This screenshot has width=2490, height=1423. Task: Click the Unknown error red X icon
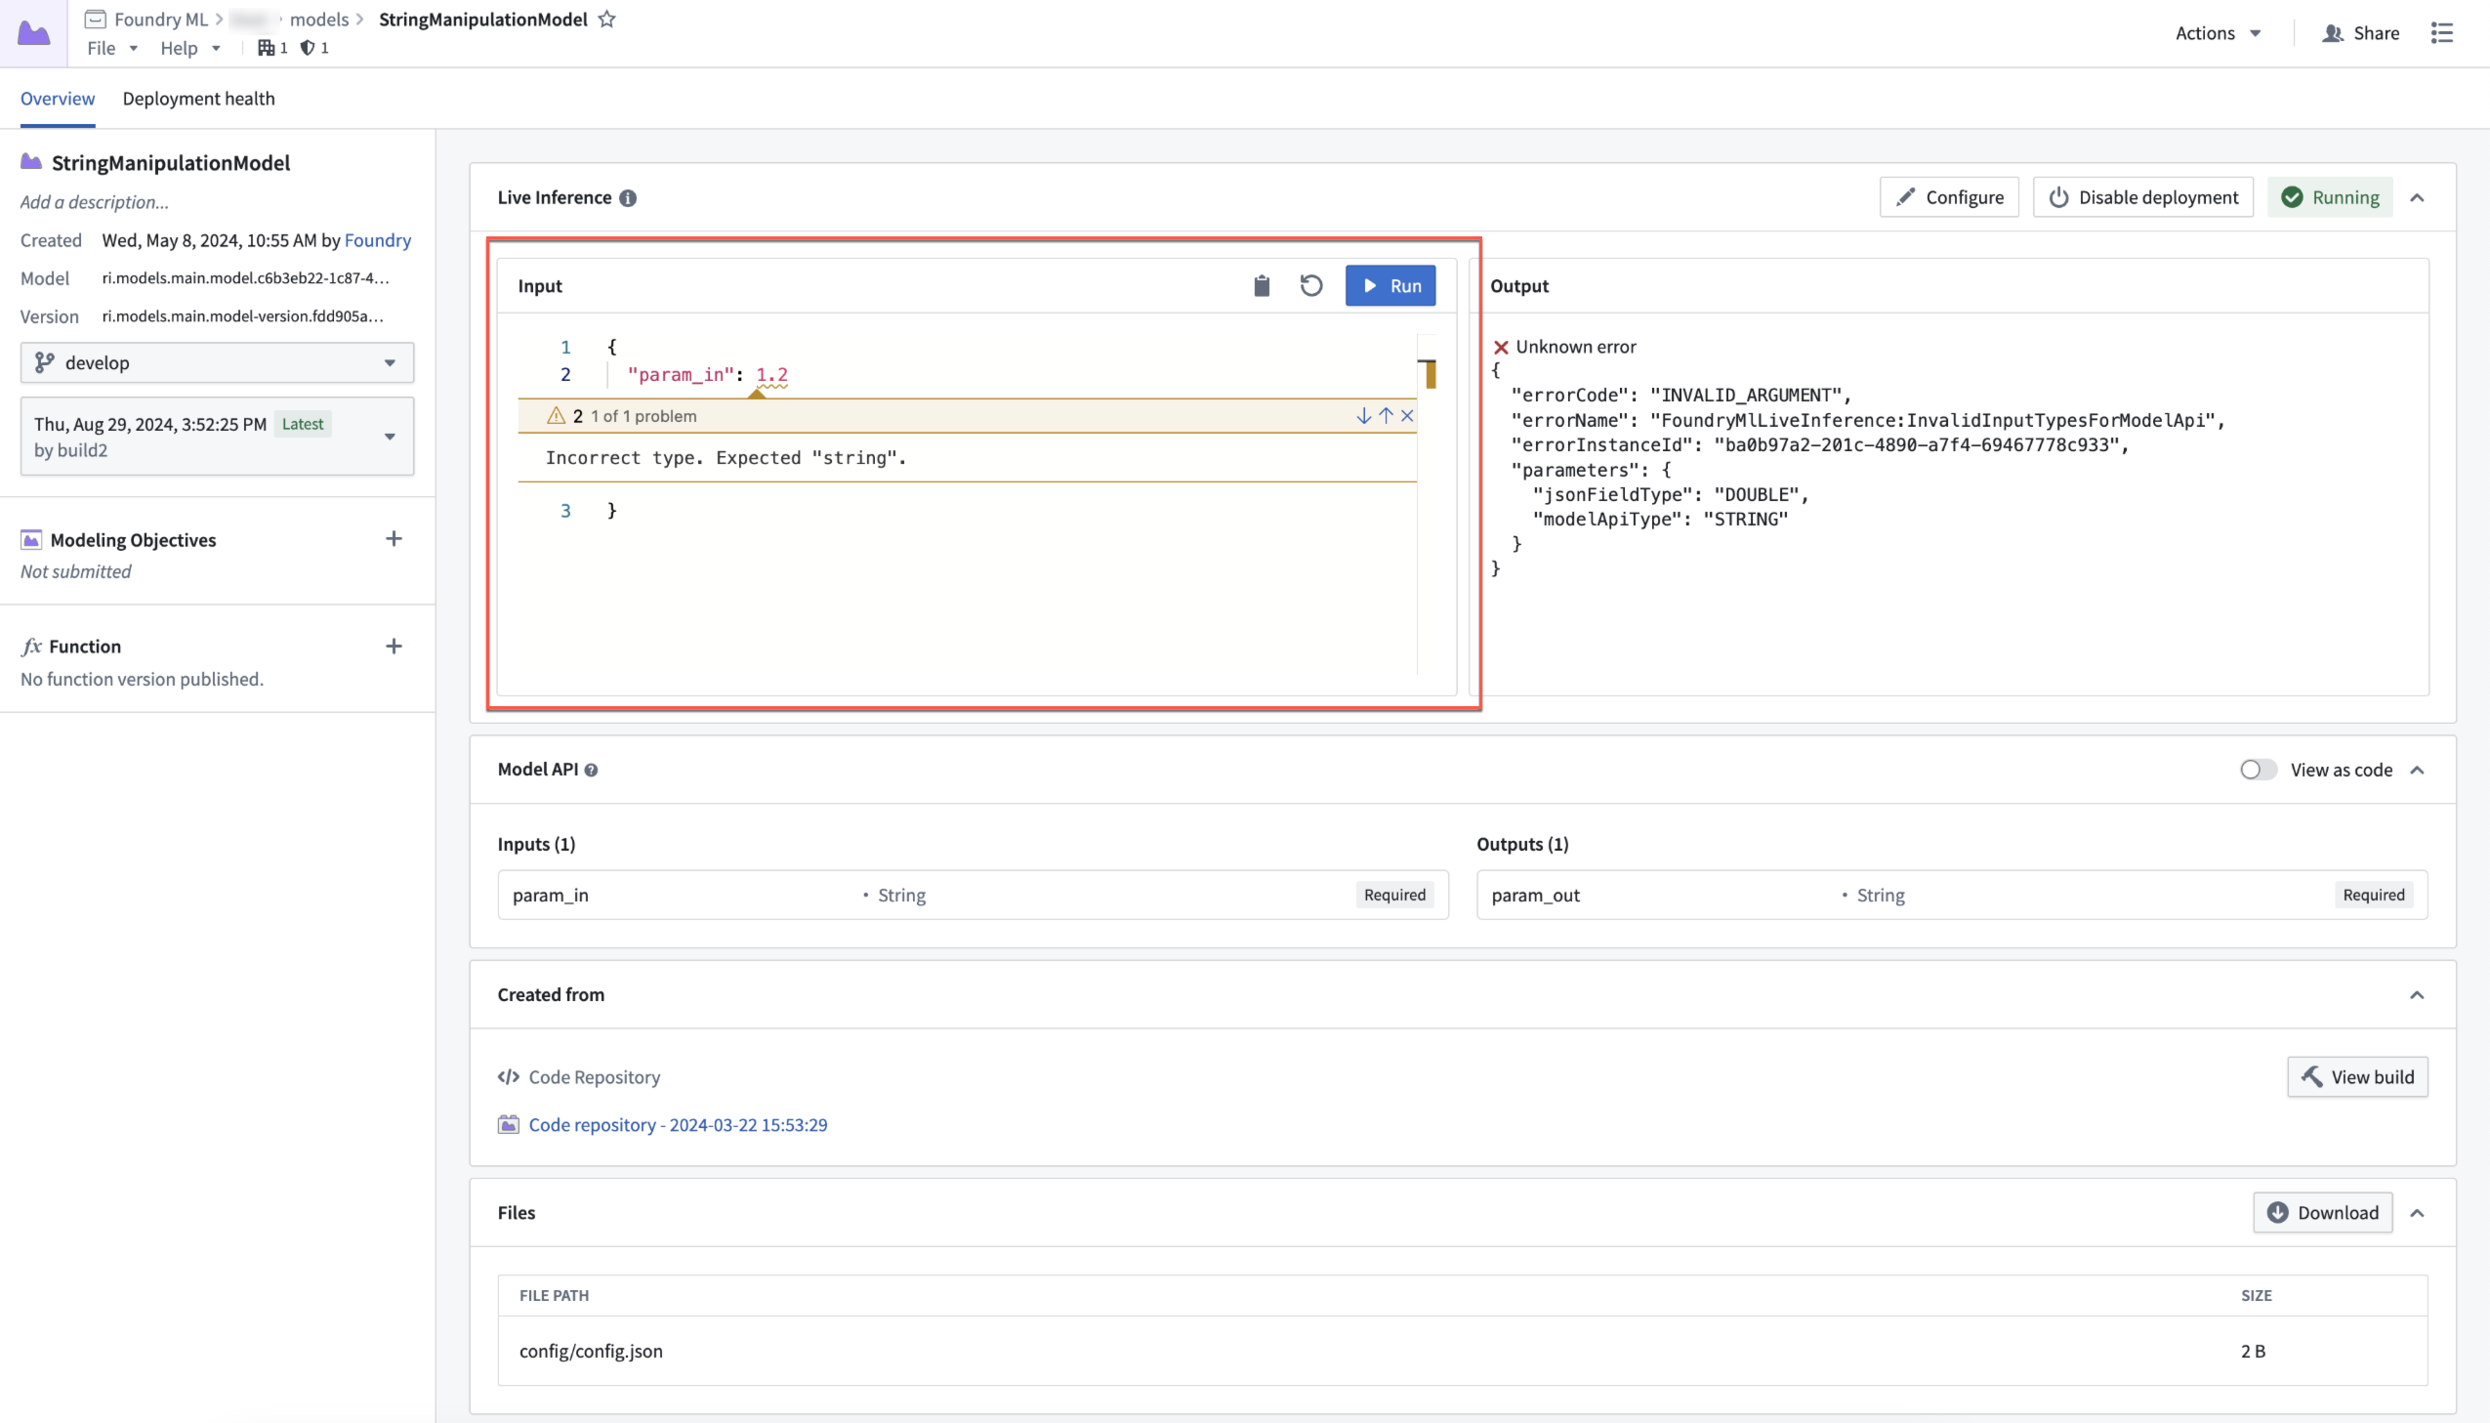tap(1501, 348)
